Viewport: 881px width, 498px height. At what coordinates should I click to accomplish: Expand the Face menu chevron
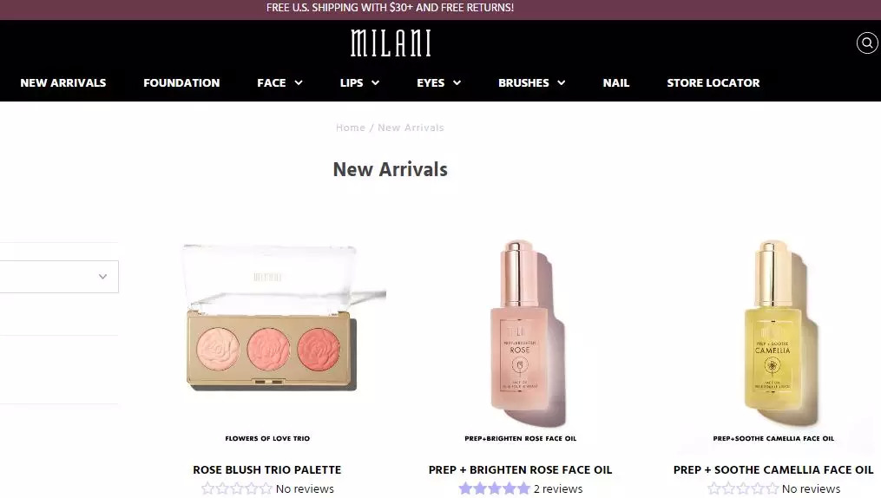[x=299, y=83]
